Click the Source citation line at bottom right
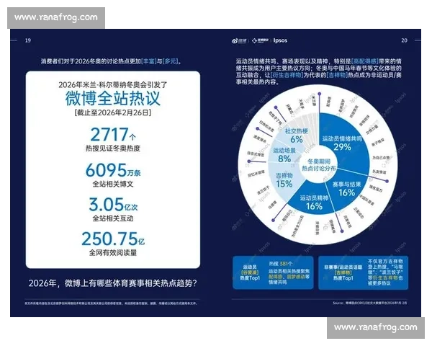Viewport: 432px width, 346px height. (x=369, y=303)
